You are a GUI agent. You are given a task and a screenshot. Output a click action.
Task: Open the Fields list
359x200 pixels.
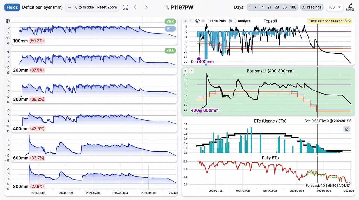pos(12,7)
